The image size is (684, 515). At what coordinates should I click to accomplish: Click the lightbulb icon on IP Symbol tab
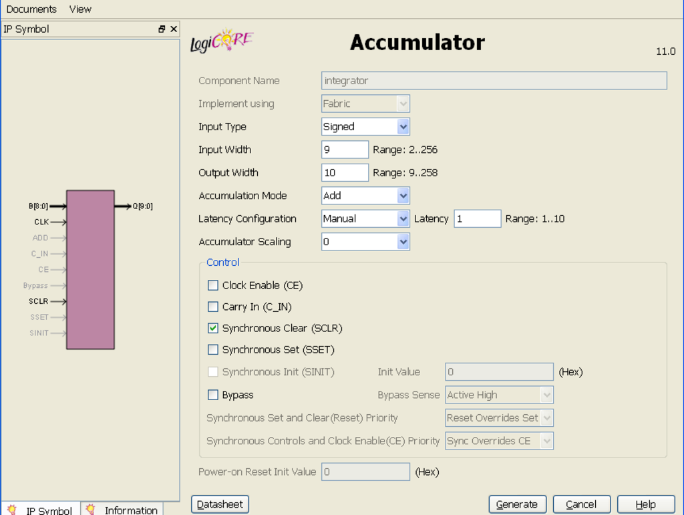click(x=12, y=510)
